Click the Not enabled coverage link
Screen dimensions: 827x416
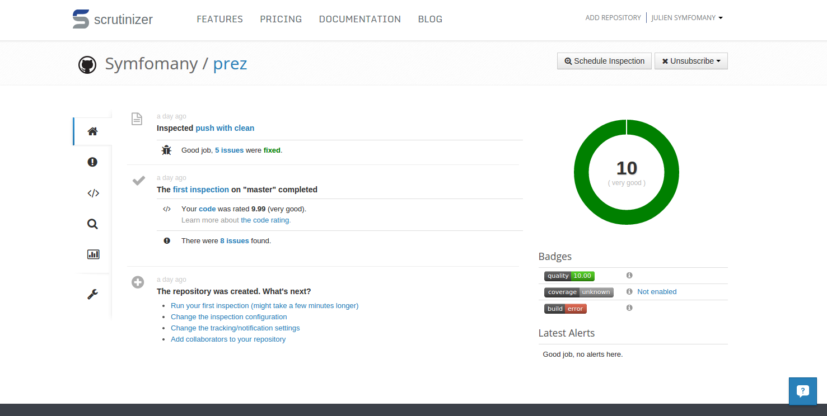657,292
